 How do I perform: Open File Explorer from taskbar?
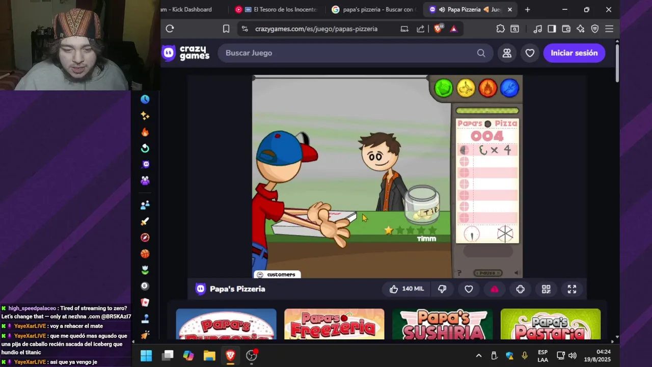tap(209, 355)
